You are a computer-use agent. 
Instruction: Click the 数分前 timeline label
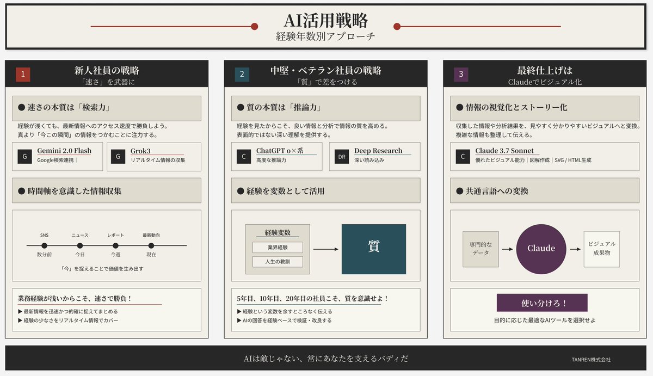tap(44, 255)
